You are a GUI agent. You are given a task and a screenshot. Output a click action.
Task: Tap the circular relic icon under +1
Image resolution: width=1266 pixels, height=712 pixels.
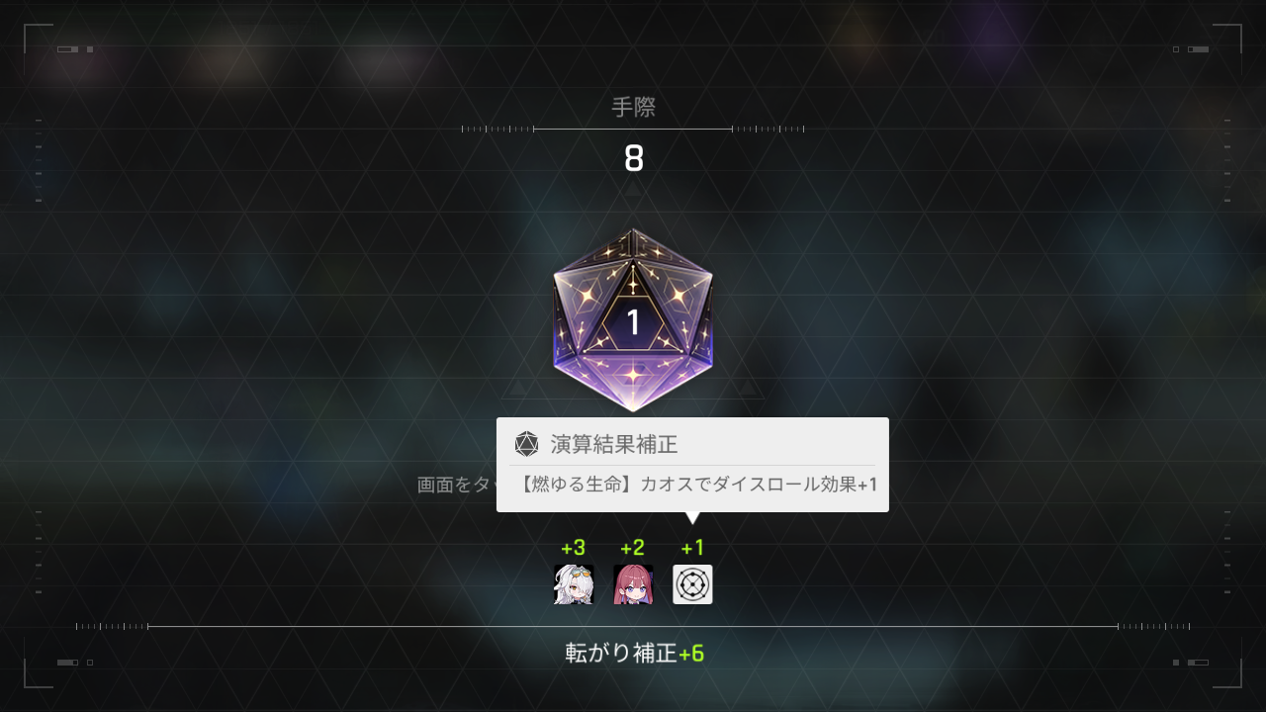tap(692, 584)
